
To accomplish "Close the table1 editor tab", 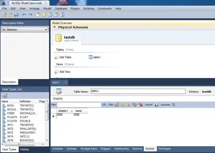I will click(x=66, y=82).
